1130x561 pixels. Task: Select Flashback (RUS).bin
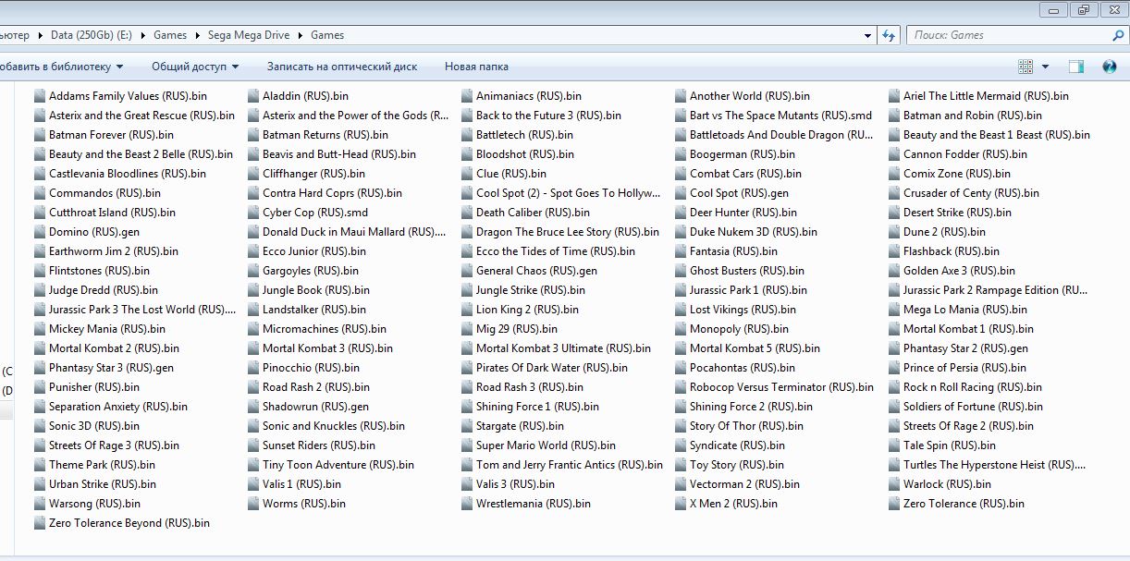[x=944, y=251]
